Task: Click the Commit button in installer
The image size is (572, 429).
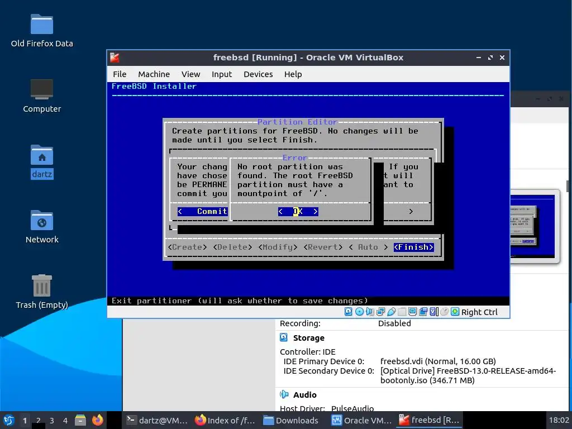Action: point(203,211)
